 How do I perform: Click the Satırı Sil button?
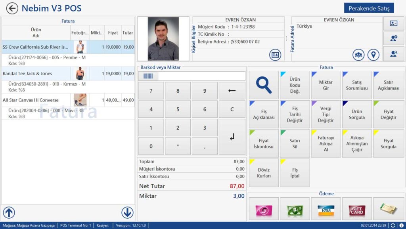[x=295, y=143]
